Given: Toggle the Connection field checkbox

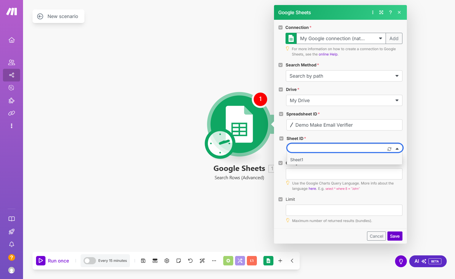Looking at the screenshot, I should [x=280, y=27].
